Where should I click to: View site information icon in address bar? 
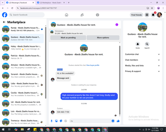tap(18, 8)
